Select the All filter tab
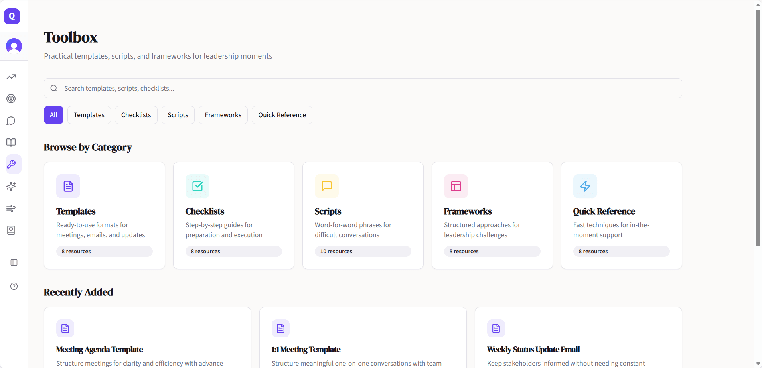762x368 pixels. [53, 115]
